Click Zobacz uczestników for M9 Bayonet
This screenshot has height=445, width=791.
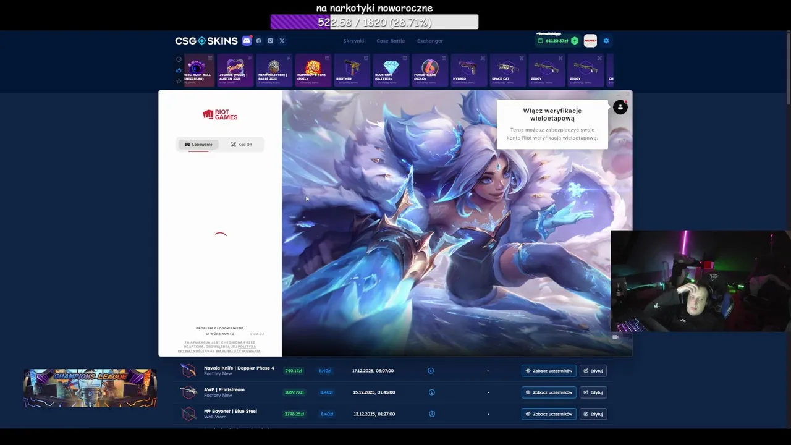click(549, 414)
